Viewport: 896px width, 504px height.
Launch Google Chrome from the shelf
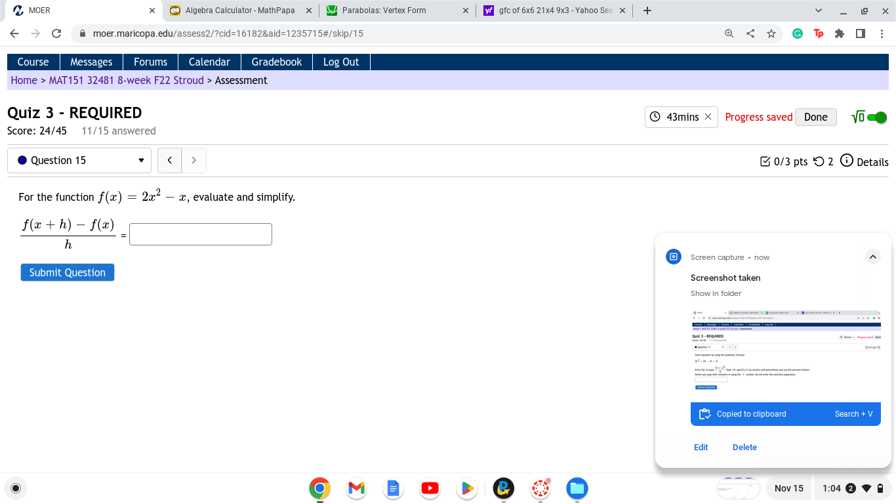click(320, 488)
